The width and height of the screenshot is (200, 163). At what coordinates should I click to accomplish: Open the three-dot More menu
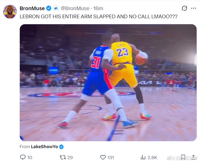193,8
